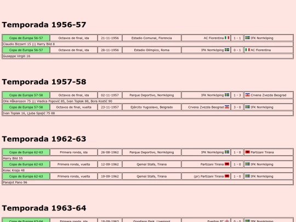Viewport: 296px width, 222px height.
Task: Click the '1 - 3' score cell
Action: coord(237,95)
